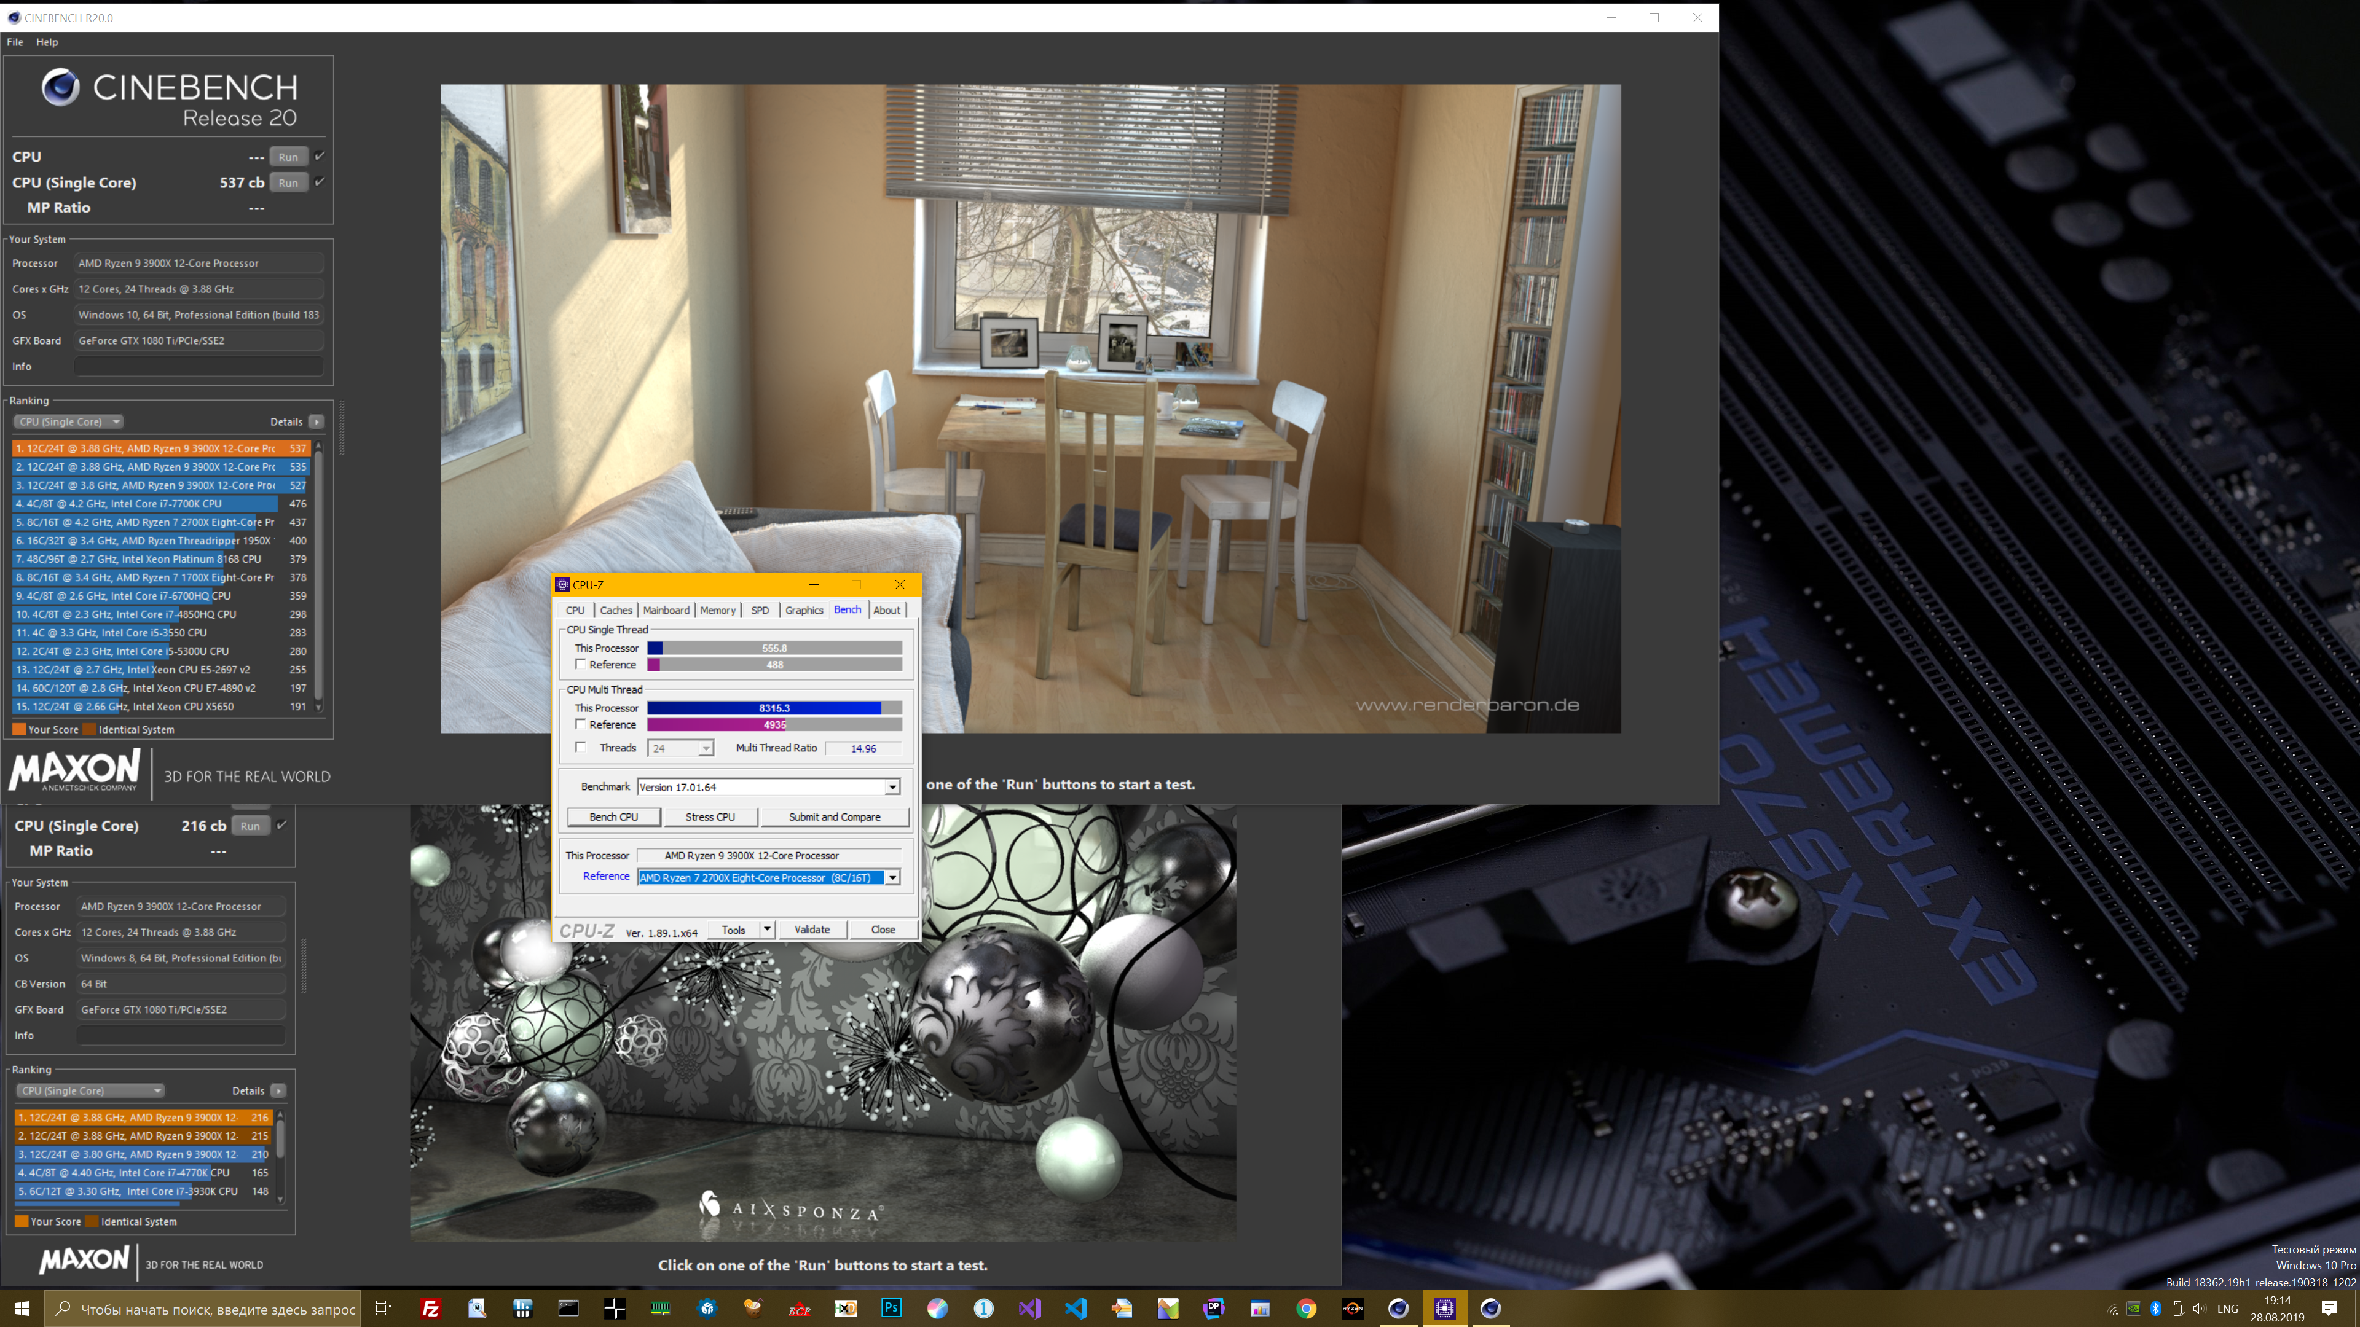This screenshot has width=2360, height=1327.
Task: Expand the Reference processor dropdown
Action: click(891, 877)
